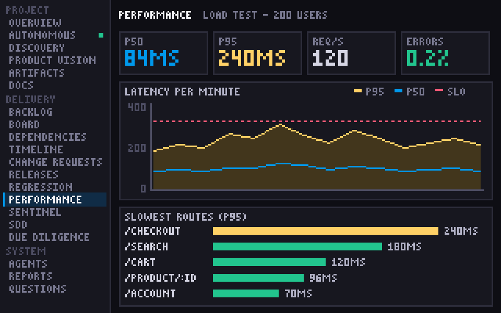Navigate to Releases
Image resolution: width=501 pixels, height=313 pixels.
coord(33,174)
